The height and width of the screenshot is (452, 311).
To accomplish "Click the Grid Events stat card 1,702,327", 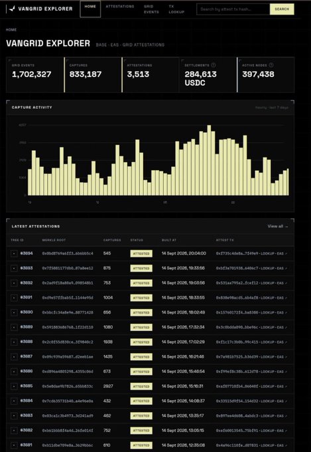I will click(x=34, y=74).
